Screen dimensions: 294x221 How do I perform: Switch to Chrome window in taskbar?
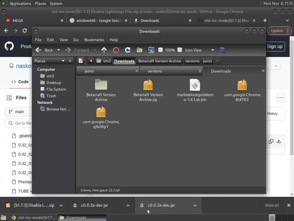tap(34, 218)
